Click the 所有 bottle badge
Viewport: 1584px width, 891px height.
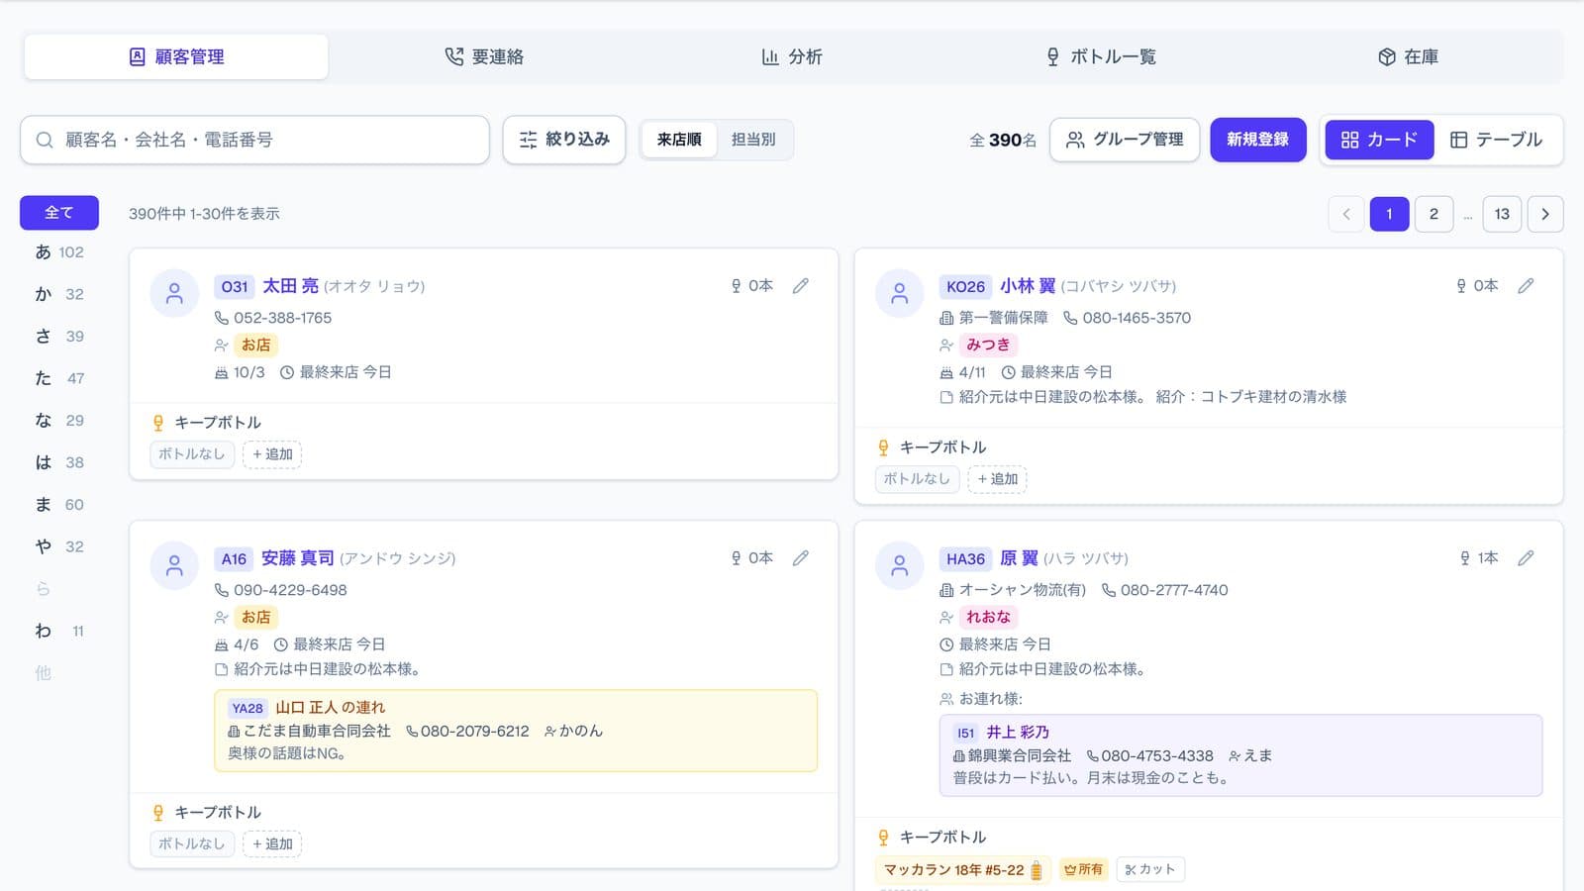(x=1083, y=869)
